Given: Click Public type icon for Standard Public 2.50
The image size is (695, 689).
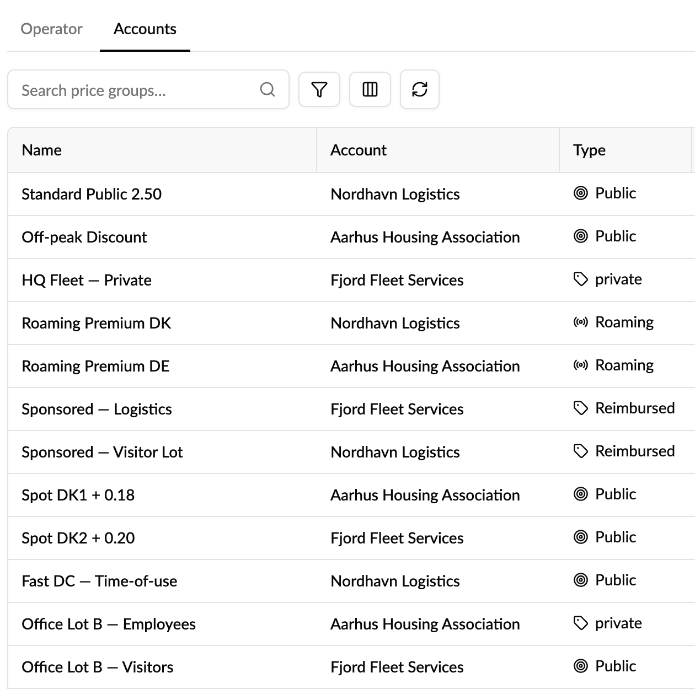Looking at the screenshot, I should [581, 193].
